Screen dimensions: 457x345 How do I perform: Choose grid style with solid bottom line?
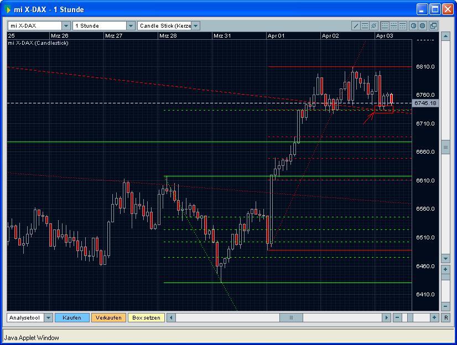[385, 25]
